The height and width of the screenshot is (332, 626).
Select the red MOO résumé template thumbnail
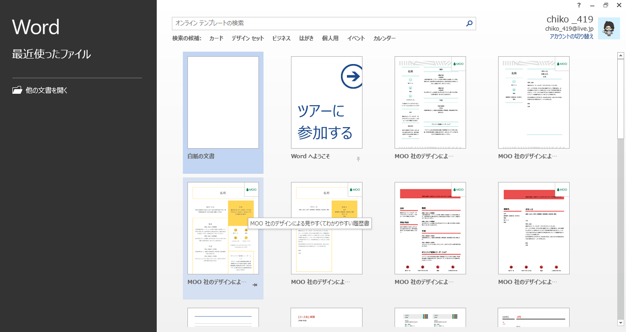tap(430, 228)
